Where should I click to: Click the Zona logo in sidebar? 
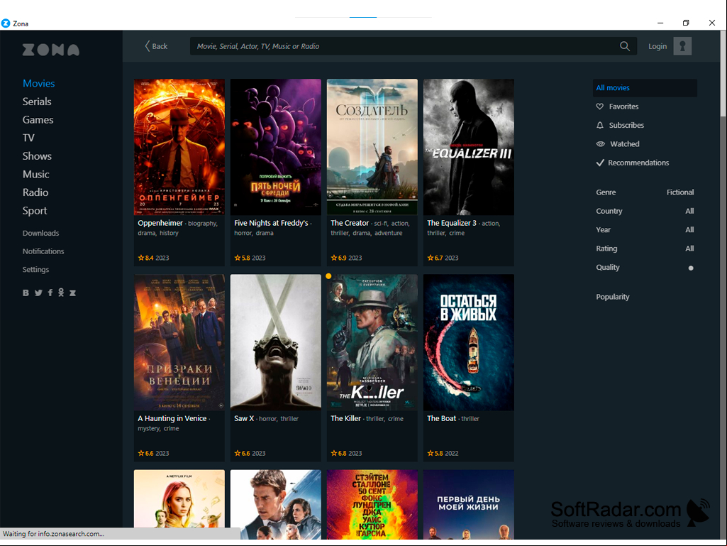click(51, 50)
